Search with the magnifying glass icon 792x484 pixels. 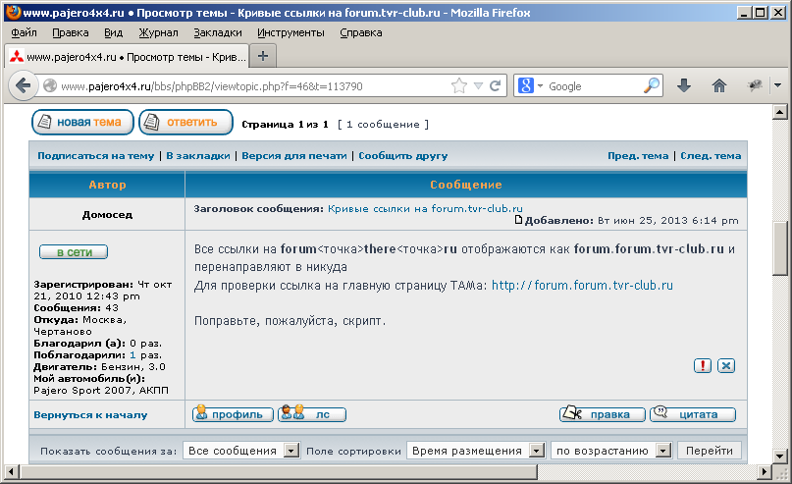(652, 85)
